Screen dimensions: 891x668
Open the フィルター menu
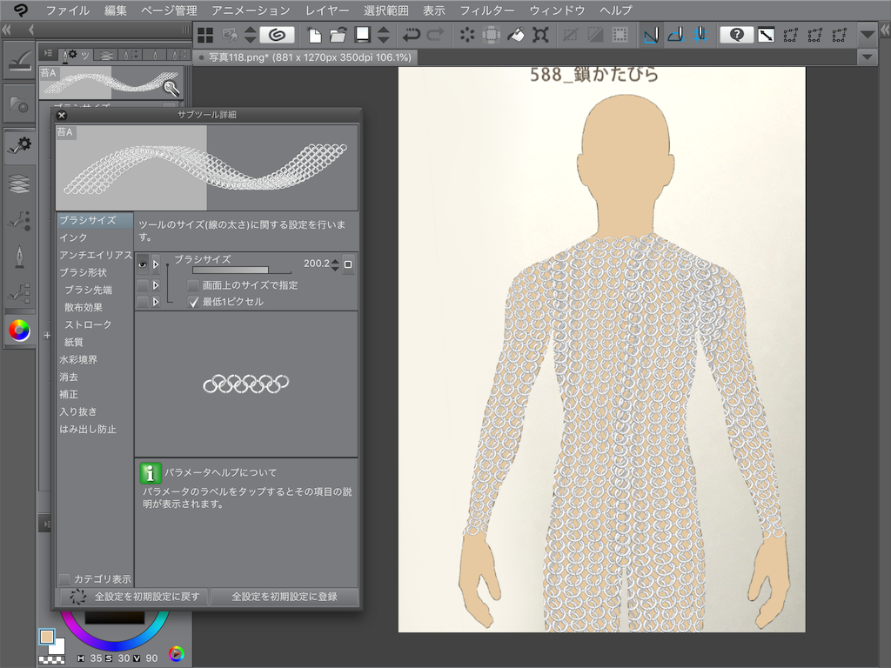[x=486, y=10]
